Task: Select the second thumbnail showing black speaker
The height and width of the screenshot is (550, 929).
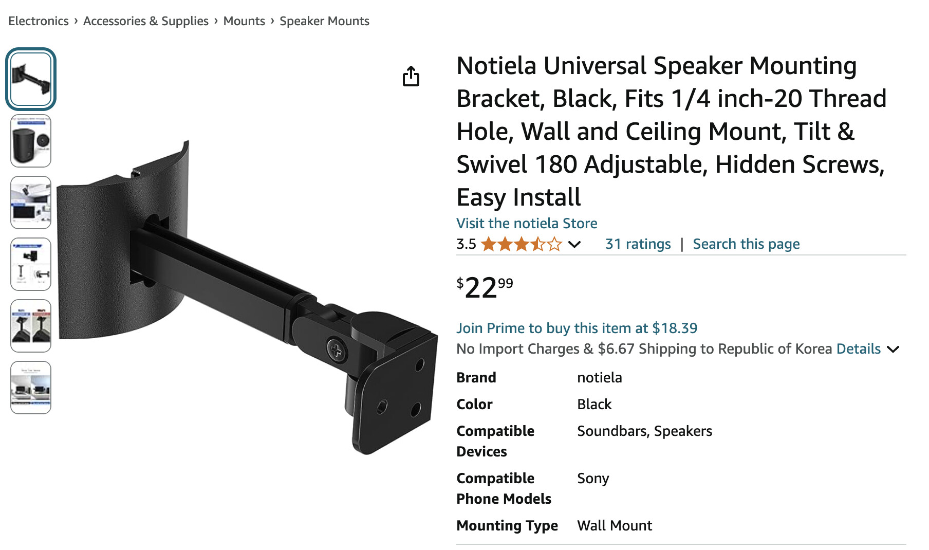Action: coord(31,141)
